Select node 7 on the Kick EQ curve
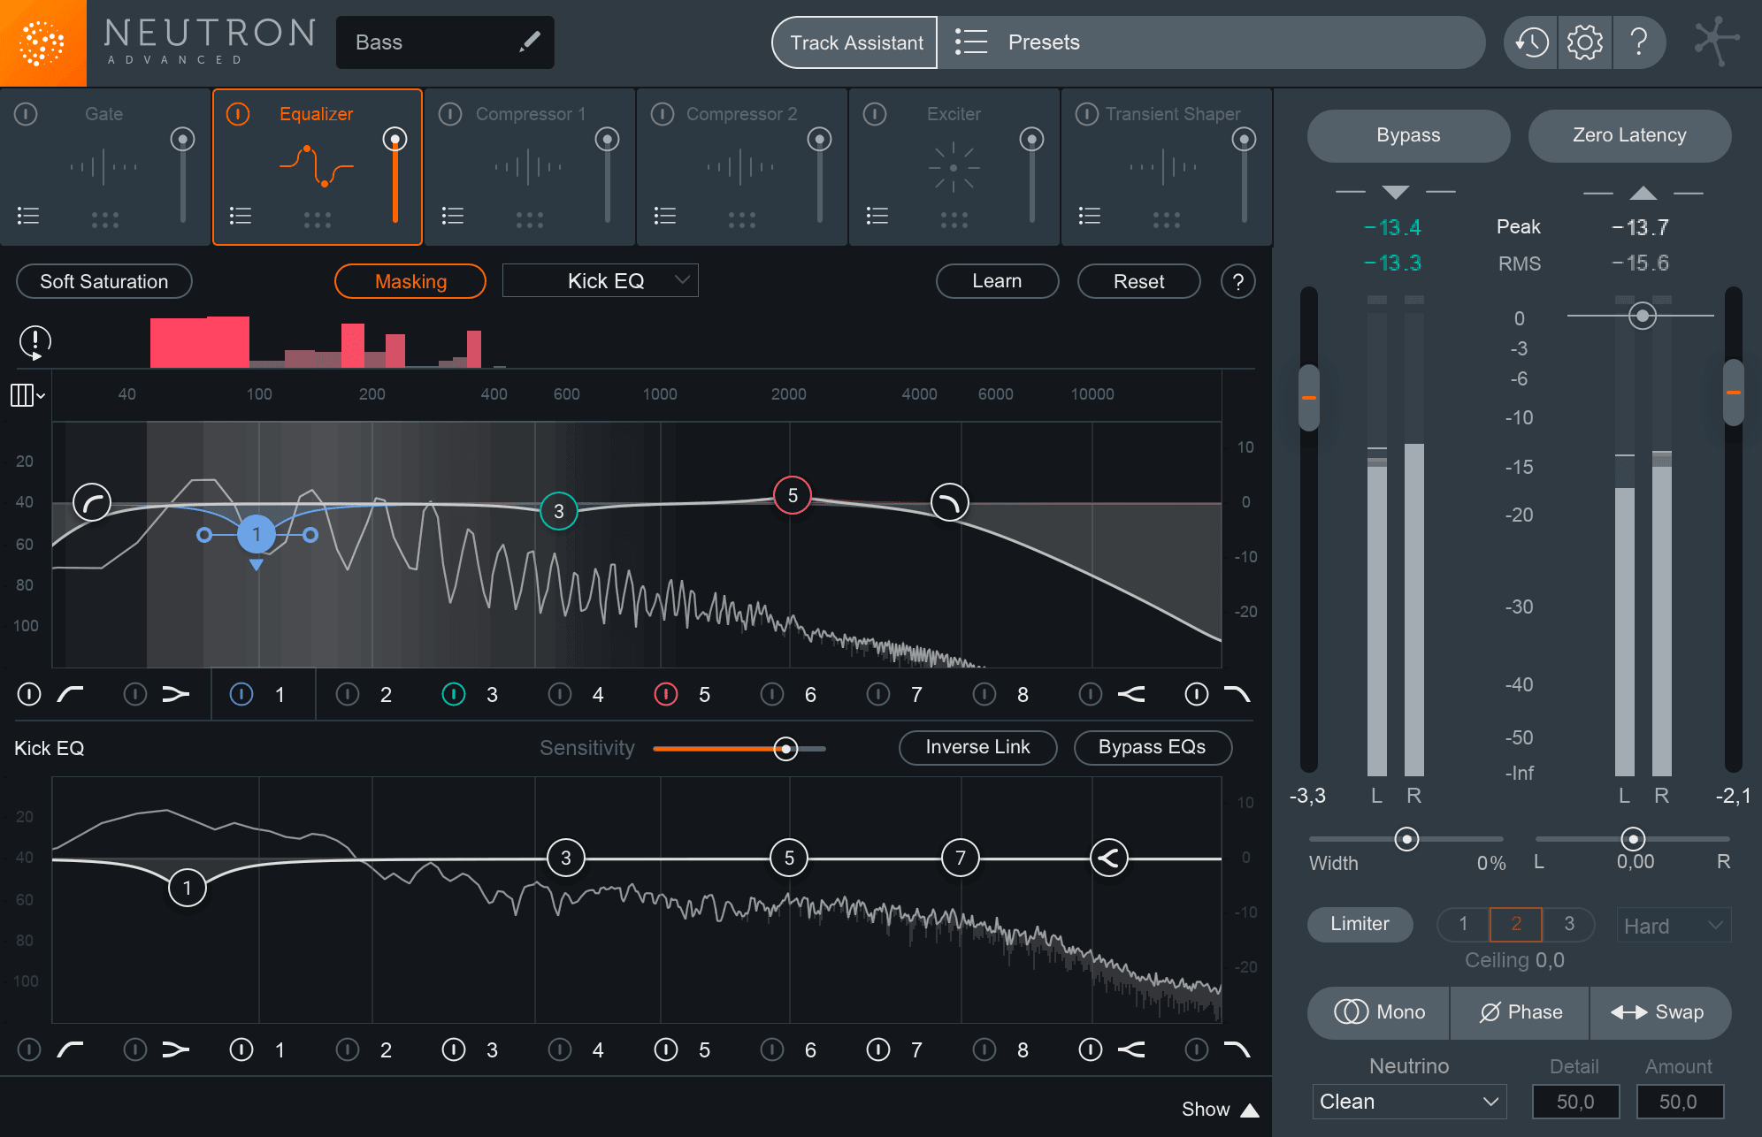The height and width of the screenshot is (1137, 1762). [961, 857]
